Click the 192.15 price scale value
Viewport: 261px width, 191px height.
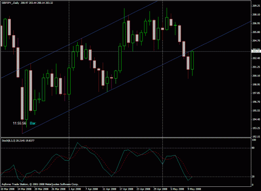[256, 137]
